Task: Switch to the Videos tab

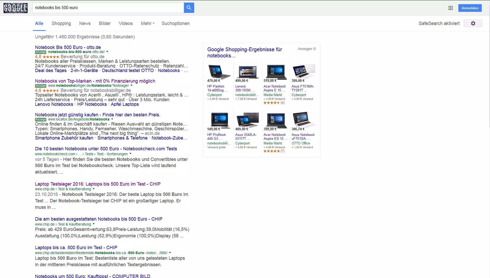Action: click(126, 23)
